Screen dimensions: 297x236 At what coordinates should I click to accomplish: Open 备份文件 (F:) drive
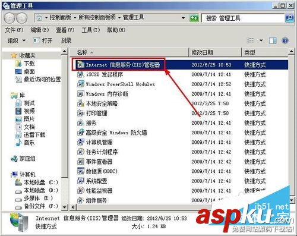pos(41,206)
